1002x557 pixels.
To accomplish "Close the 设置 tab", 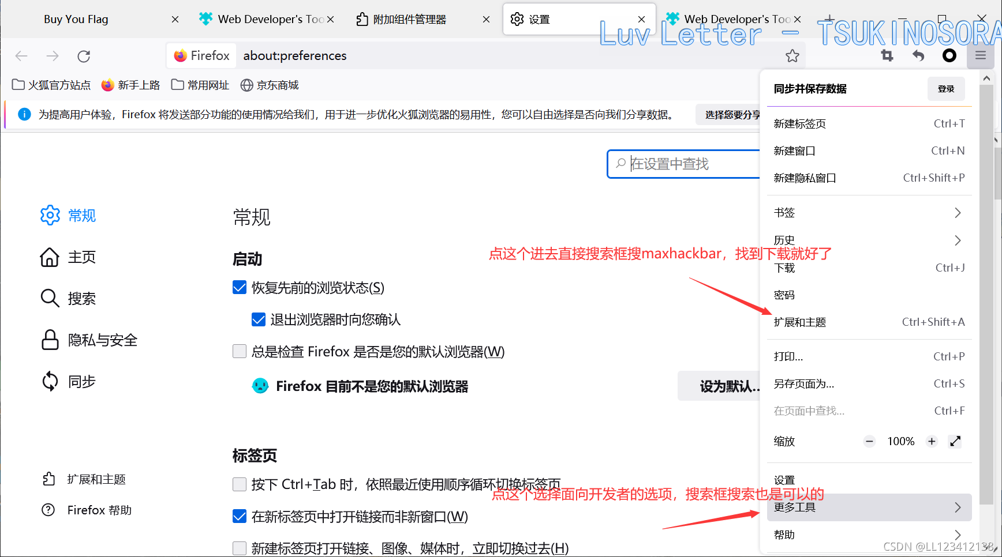I will (641, 19).
